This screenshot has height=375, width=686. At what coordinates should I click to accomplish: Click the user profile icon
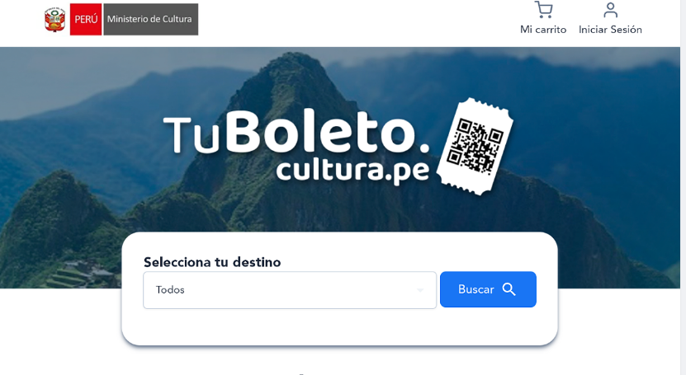click(x=610, y=10)
